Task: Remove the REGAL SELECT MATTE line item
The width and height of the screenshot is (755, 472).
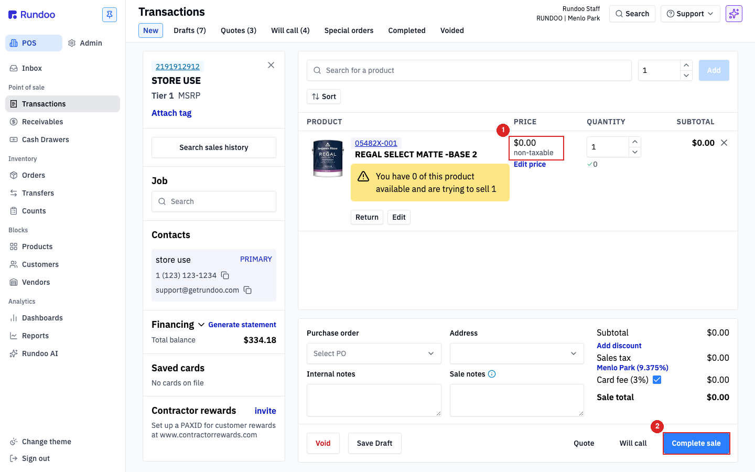Action: click(724, 143)
